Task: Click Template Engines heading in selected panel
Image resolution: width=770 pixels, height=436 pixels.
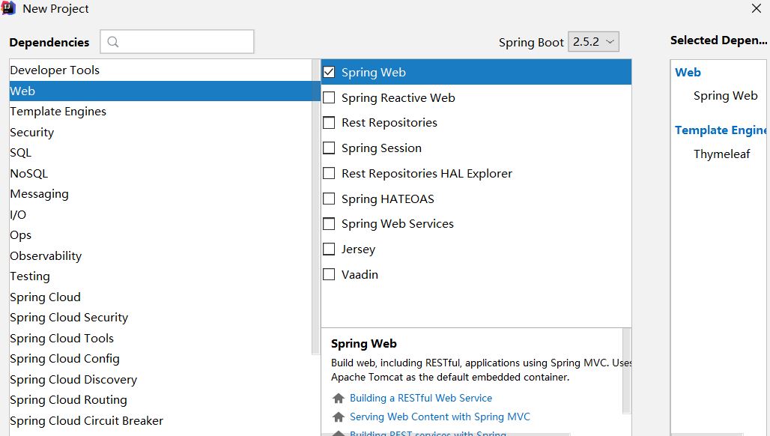Action: pyautogui.click(x=721, y=130)
